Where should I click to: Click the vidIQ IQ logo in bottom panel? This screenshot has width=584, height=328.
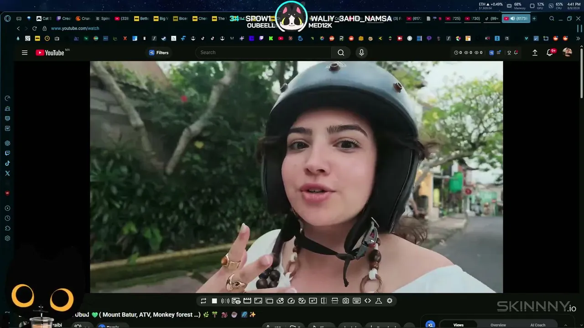coord(430,324)
